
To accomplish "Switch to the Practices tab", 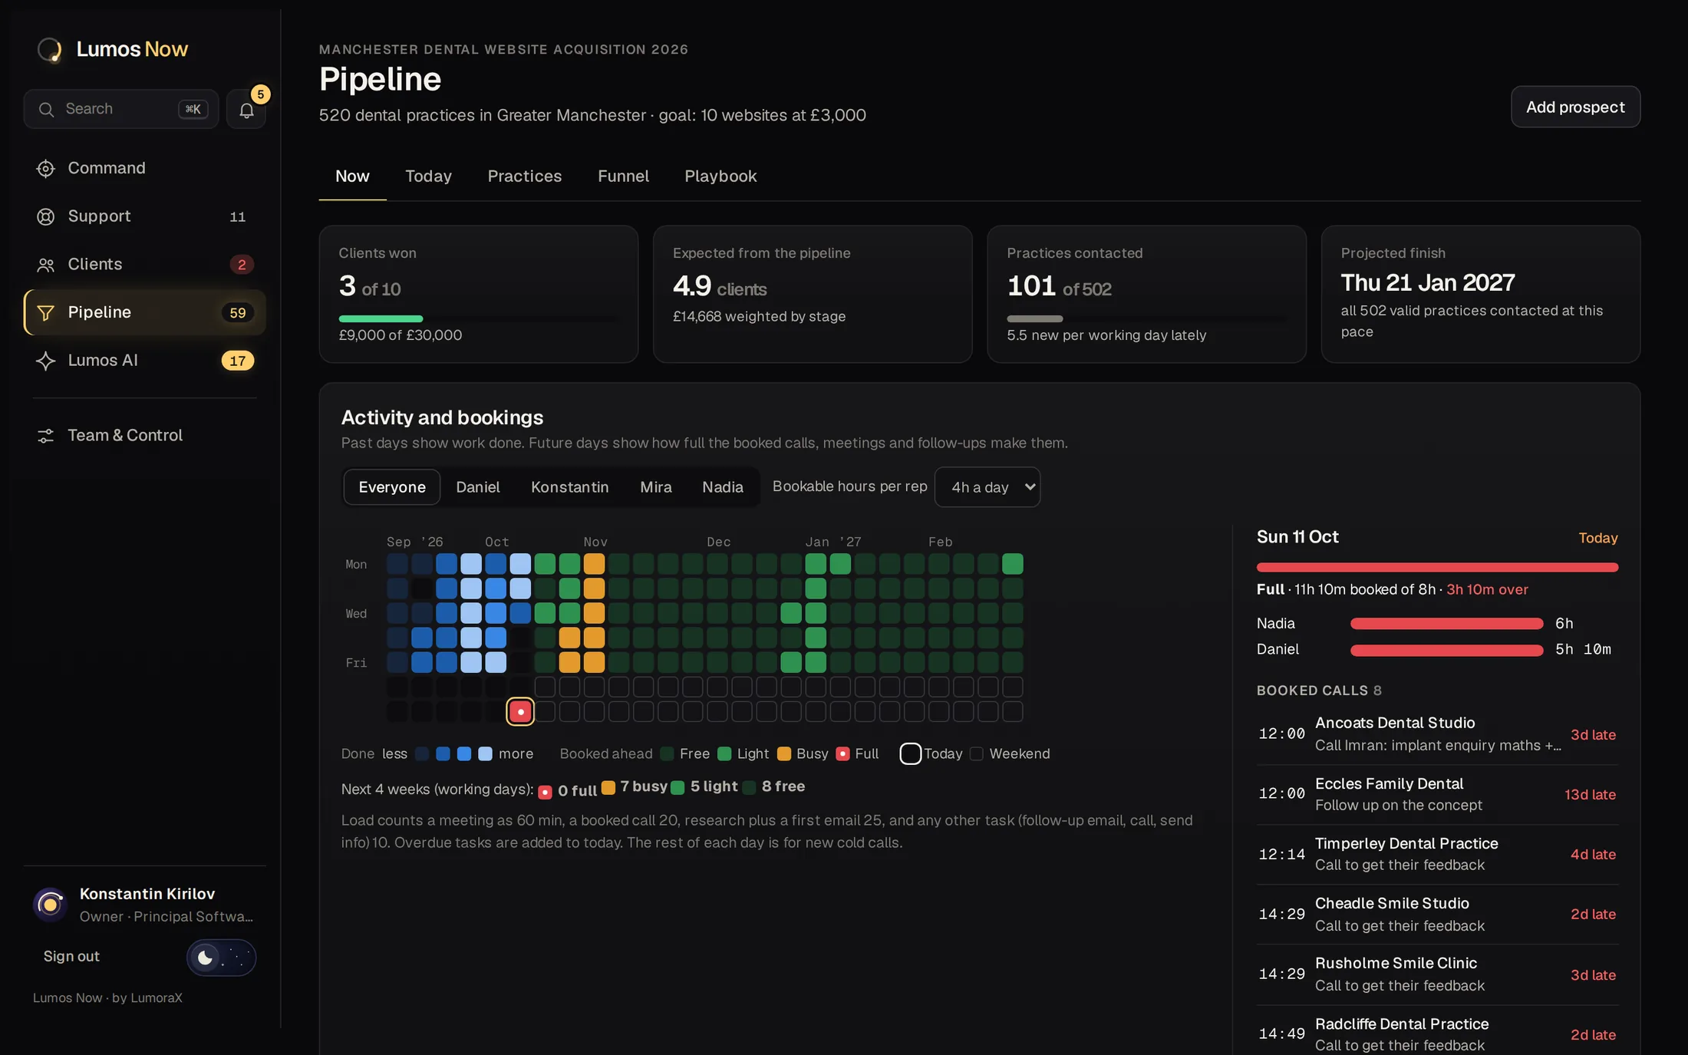I will point(525,176).
